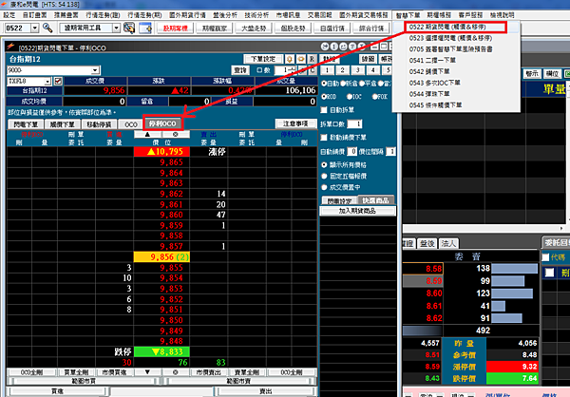Enable the 啟動鎖價下單 checkbox
The width and height of the screenshot is (570, 397).
click(x=324, y=138)
